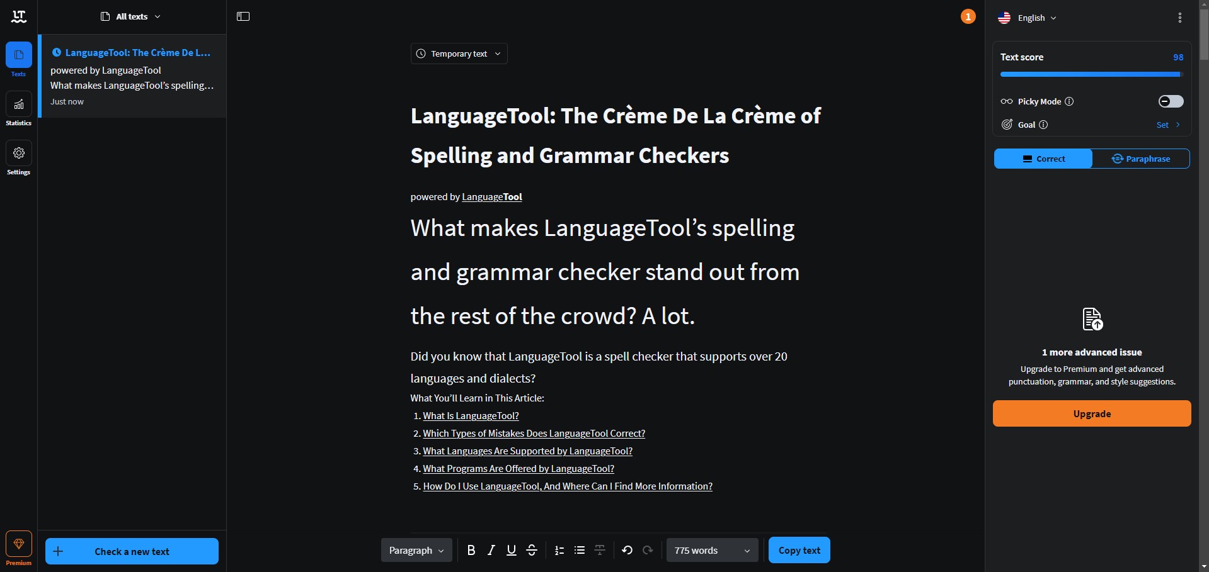Image resolution: width=1209 pixels, height=572 pixels.
Task: Open the English language selector
Action: point(1027,18)
